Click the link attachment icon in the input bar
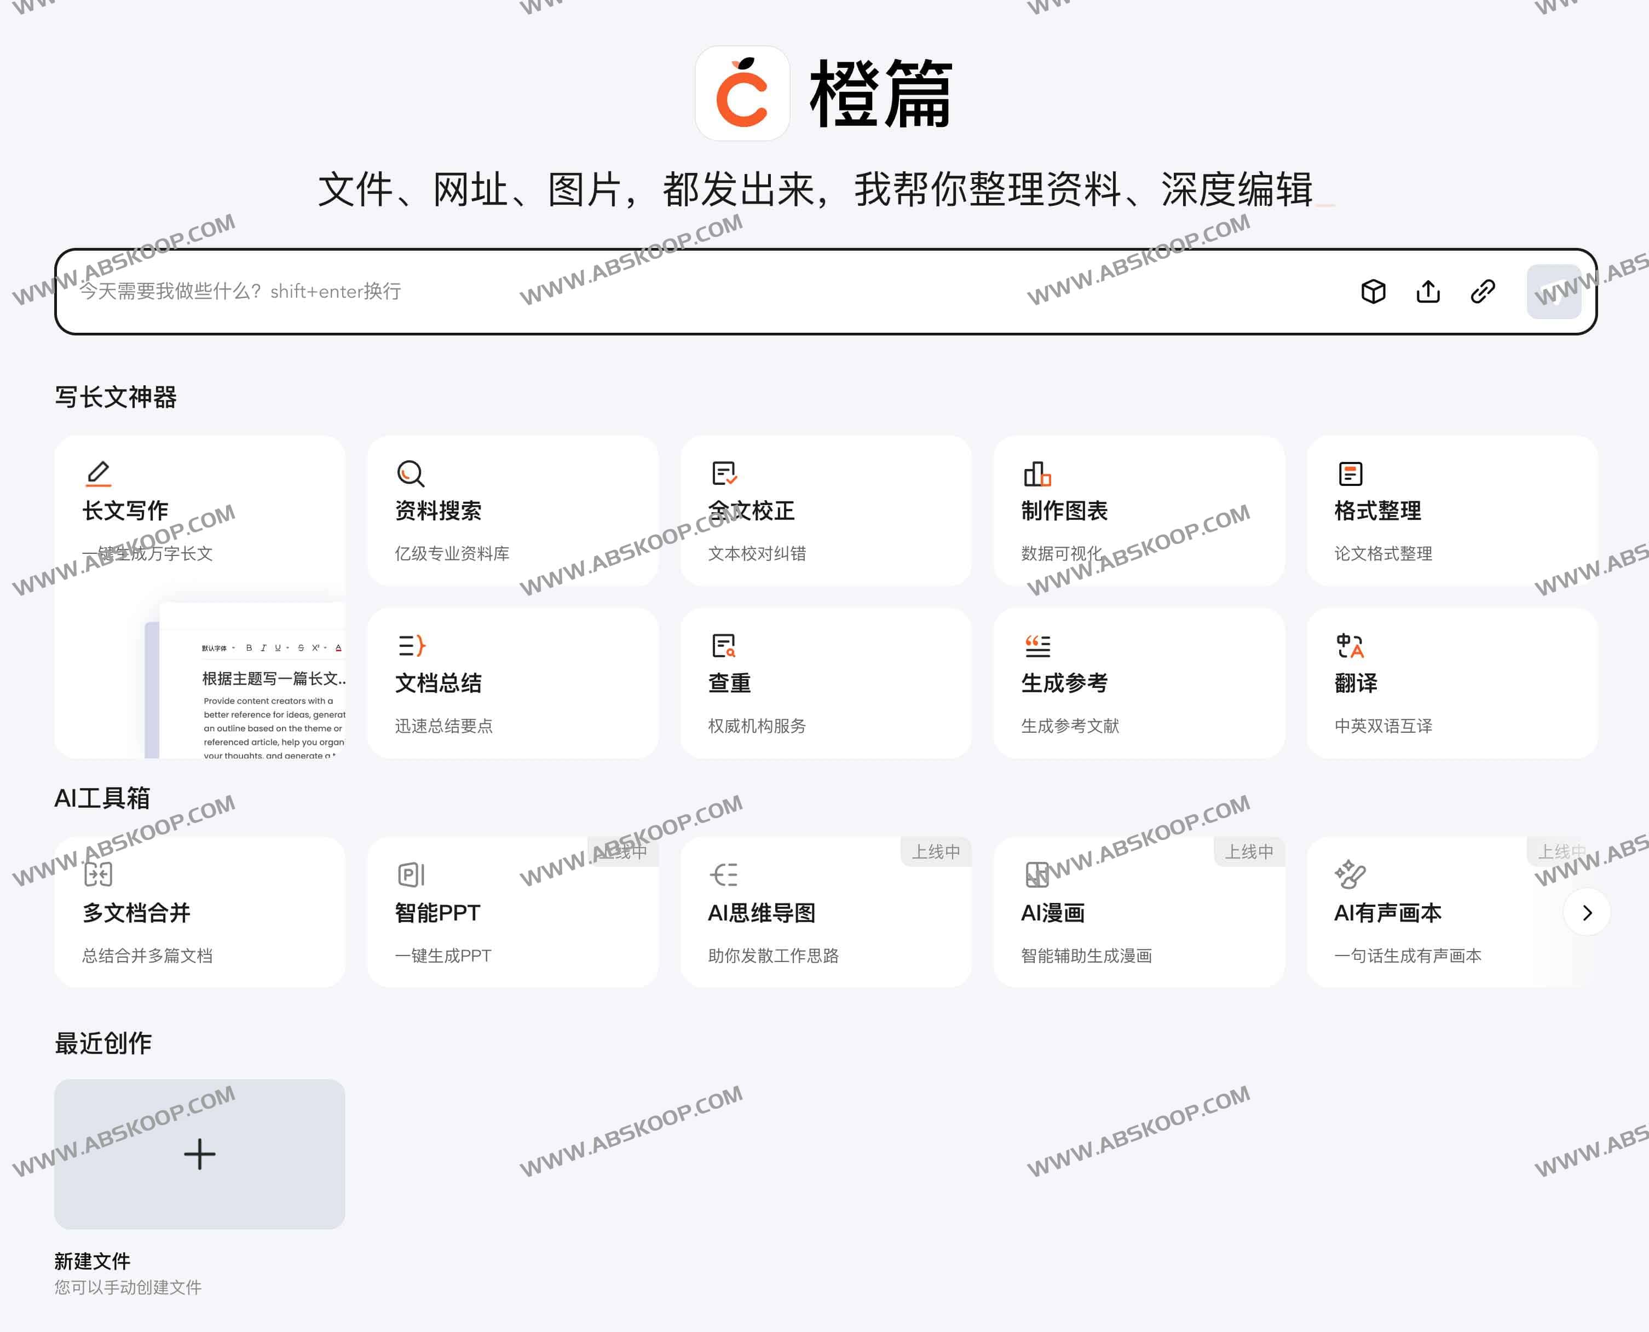This screenshot has height=1332, width=1649. pos(1483,292)
